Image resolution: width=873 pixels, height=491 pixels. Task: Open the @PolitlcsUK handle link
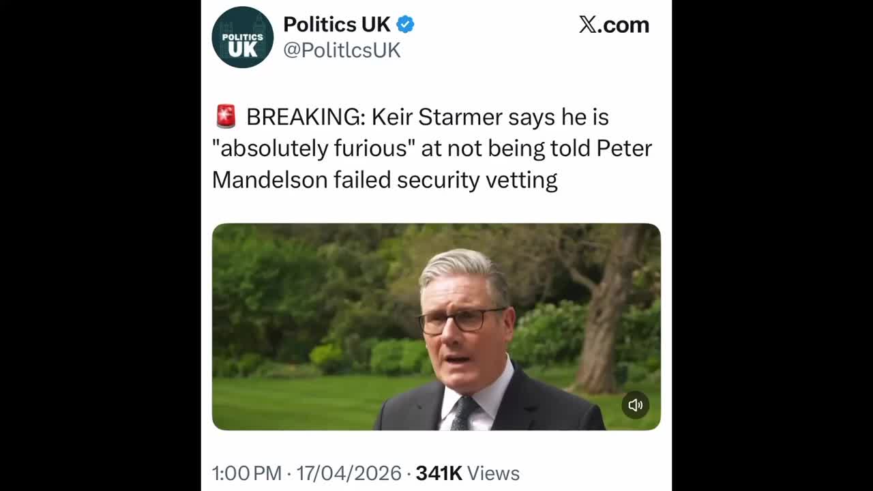point(342,50)
